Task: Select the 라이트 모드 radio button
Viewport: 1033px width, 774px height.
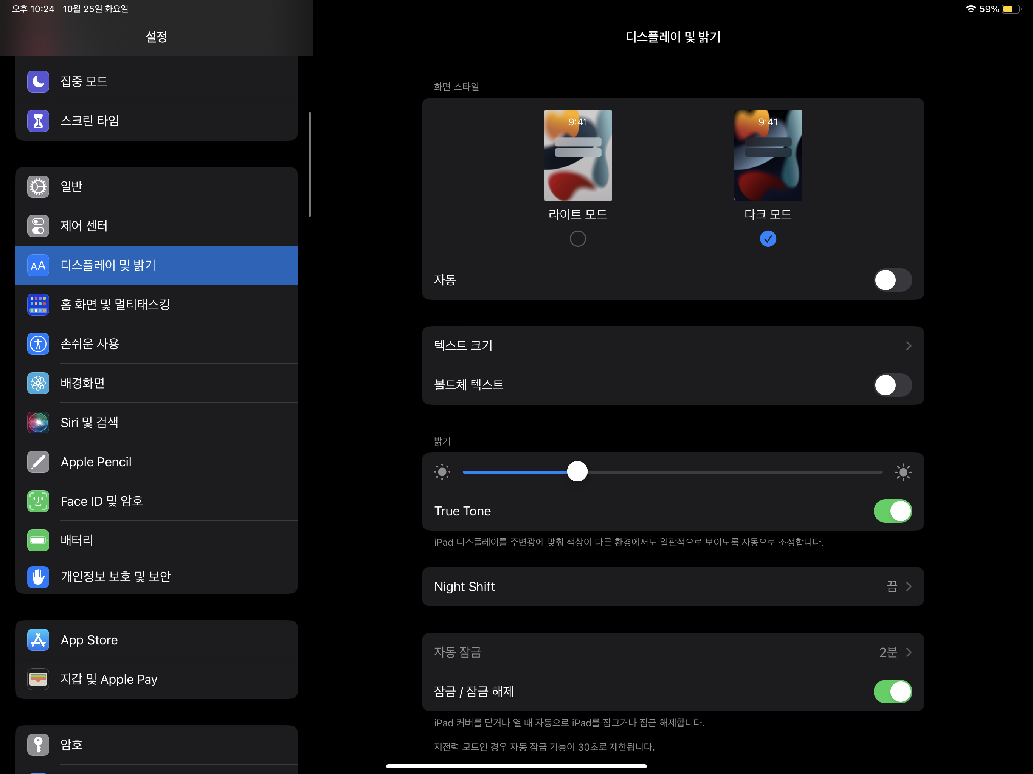Action: tap(578, 238)
